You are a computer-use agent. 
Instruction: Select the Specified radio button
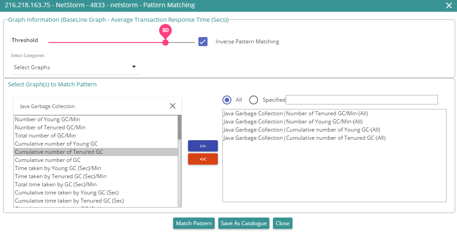[x=254, y=100]
